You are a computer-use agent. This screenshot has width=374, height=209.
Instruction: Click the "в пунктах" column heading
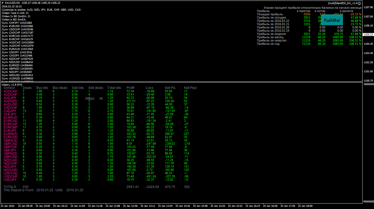coord(303,11)
